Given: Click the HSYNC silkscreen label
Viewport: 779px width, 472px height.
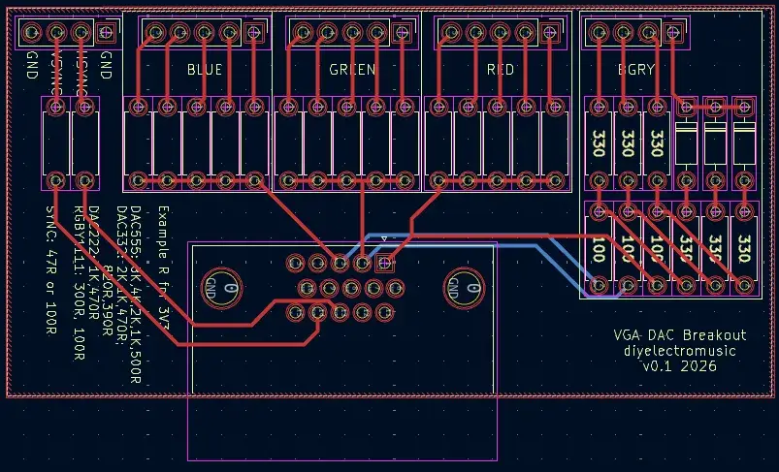Looking at the screenshot, I should click(x=81, y=73).
